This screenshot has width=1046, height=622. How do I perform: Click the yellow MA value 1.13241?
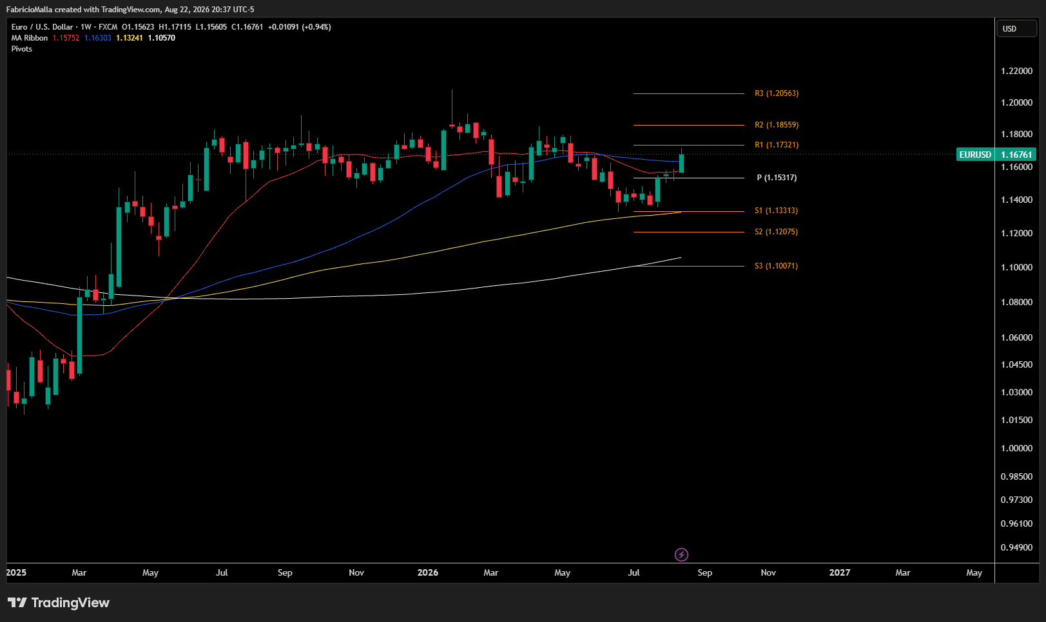pos(130,38)
